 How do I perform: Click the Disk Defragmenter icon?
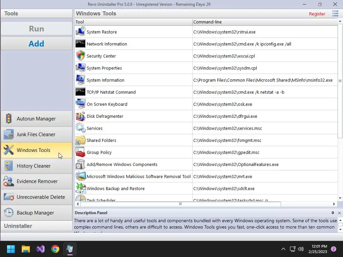80,116
